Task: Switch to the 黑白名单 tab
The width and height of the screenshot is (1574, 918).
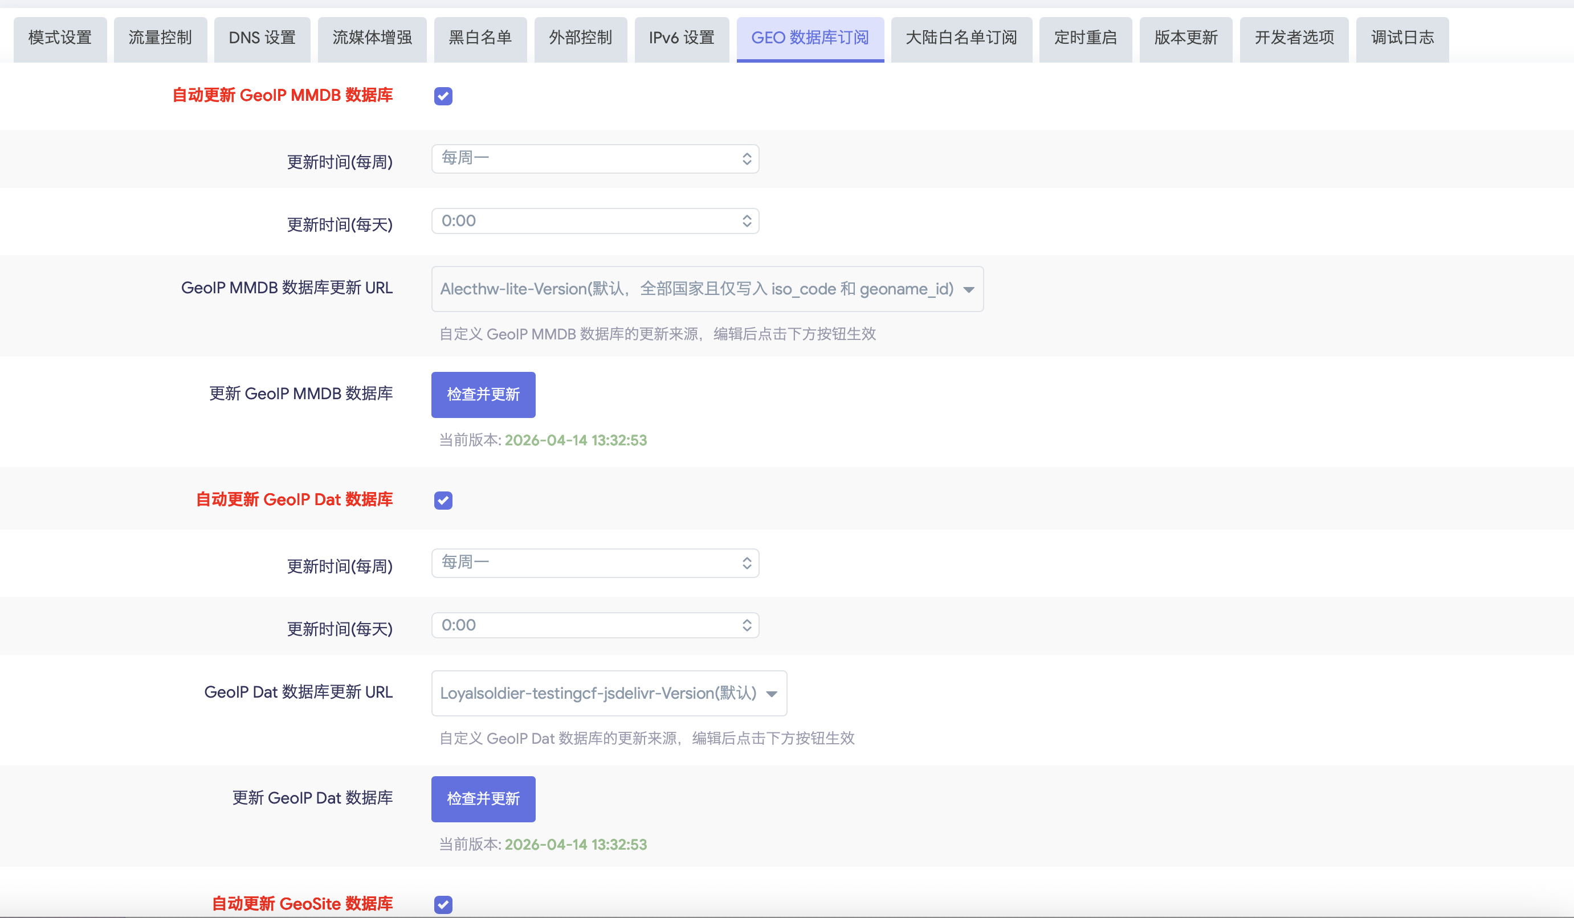Action: coord(480,39)
